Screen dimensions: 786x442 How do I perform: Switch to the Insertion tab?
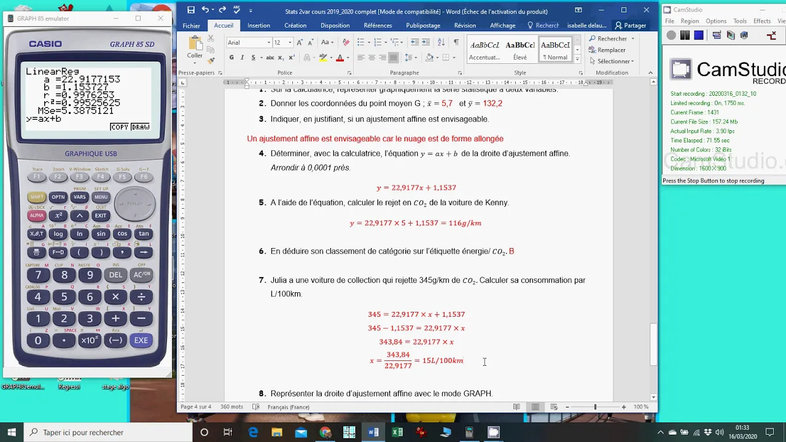[x=259, y=26]
